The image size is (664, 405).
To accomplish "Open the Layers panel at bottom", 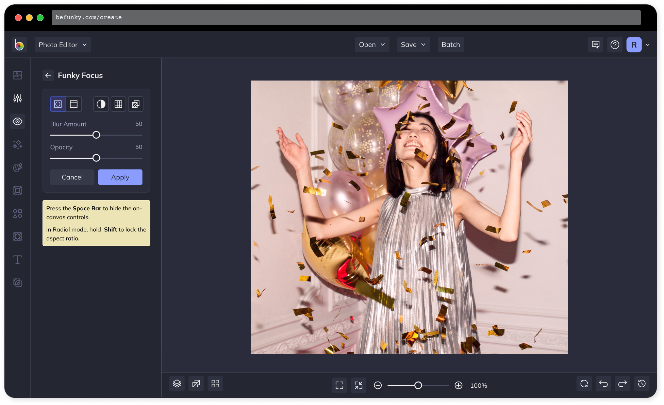I will tap(177, 384).
